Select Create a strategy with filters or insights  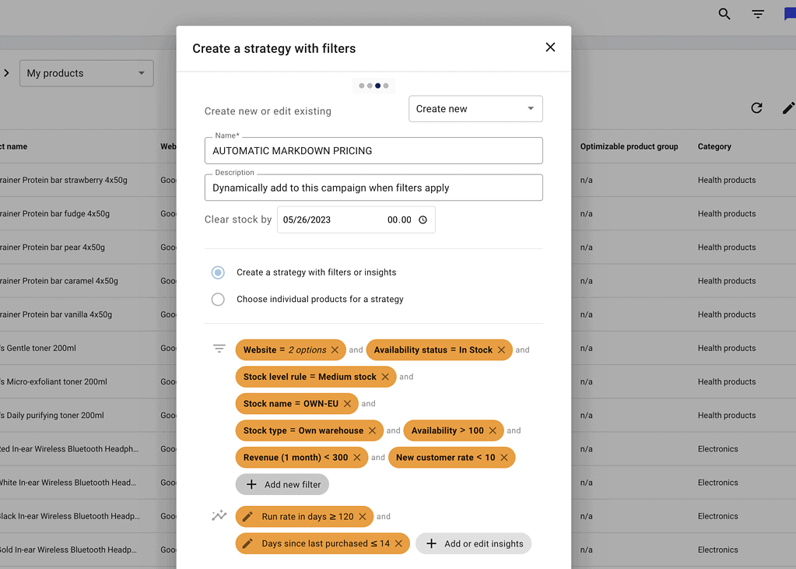tap(218, 272)
